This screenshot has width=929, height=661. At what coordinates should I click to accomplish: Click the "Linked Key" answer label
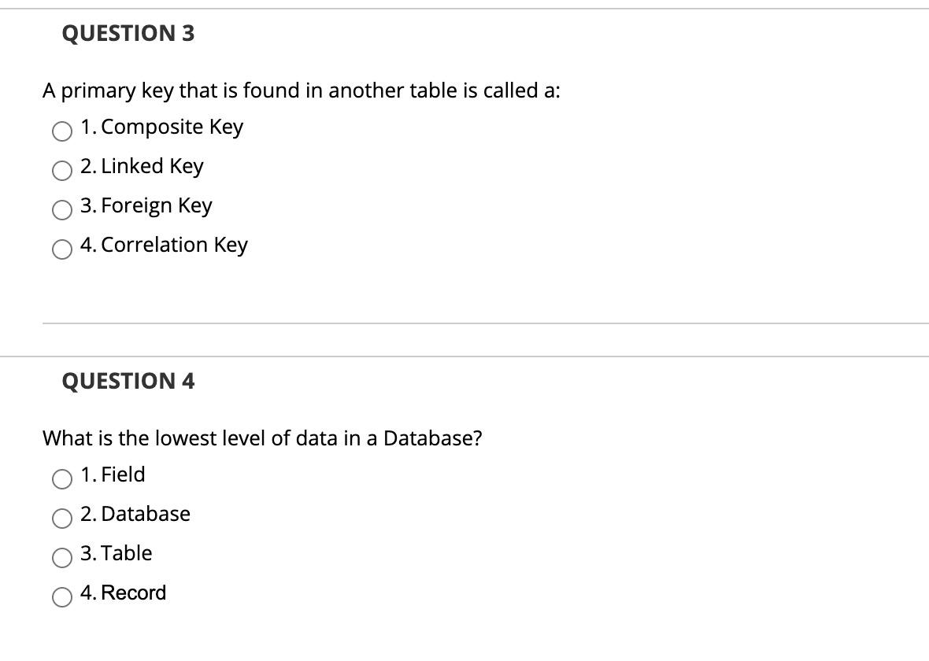click(142, 166)
